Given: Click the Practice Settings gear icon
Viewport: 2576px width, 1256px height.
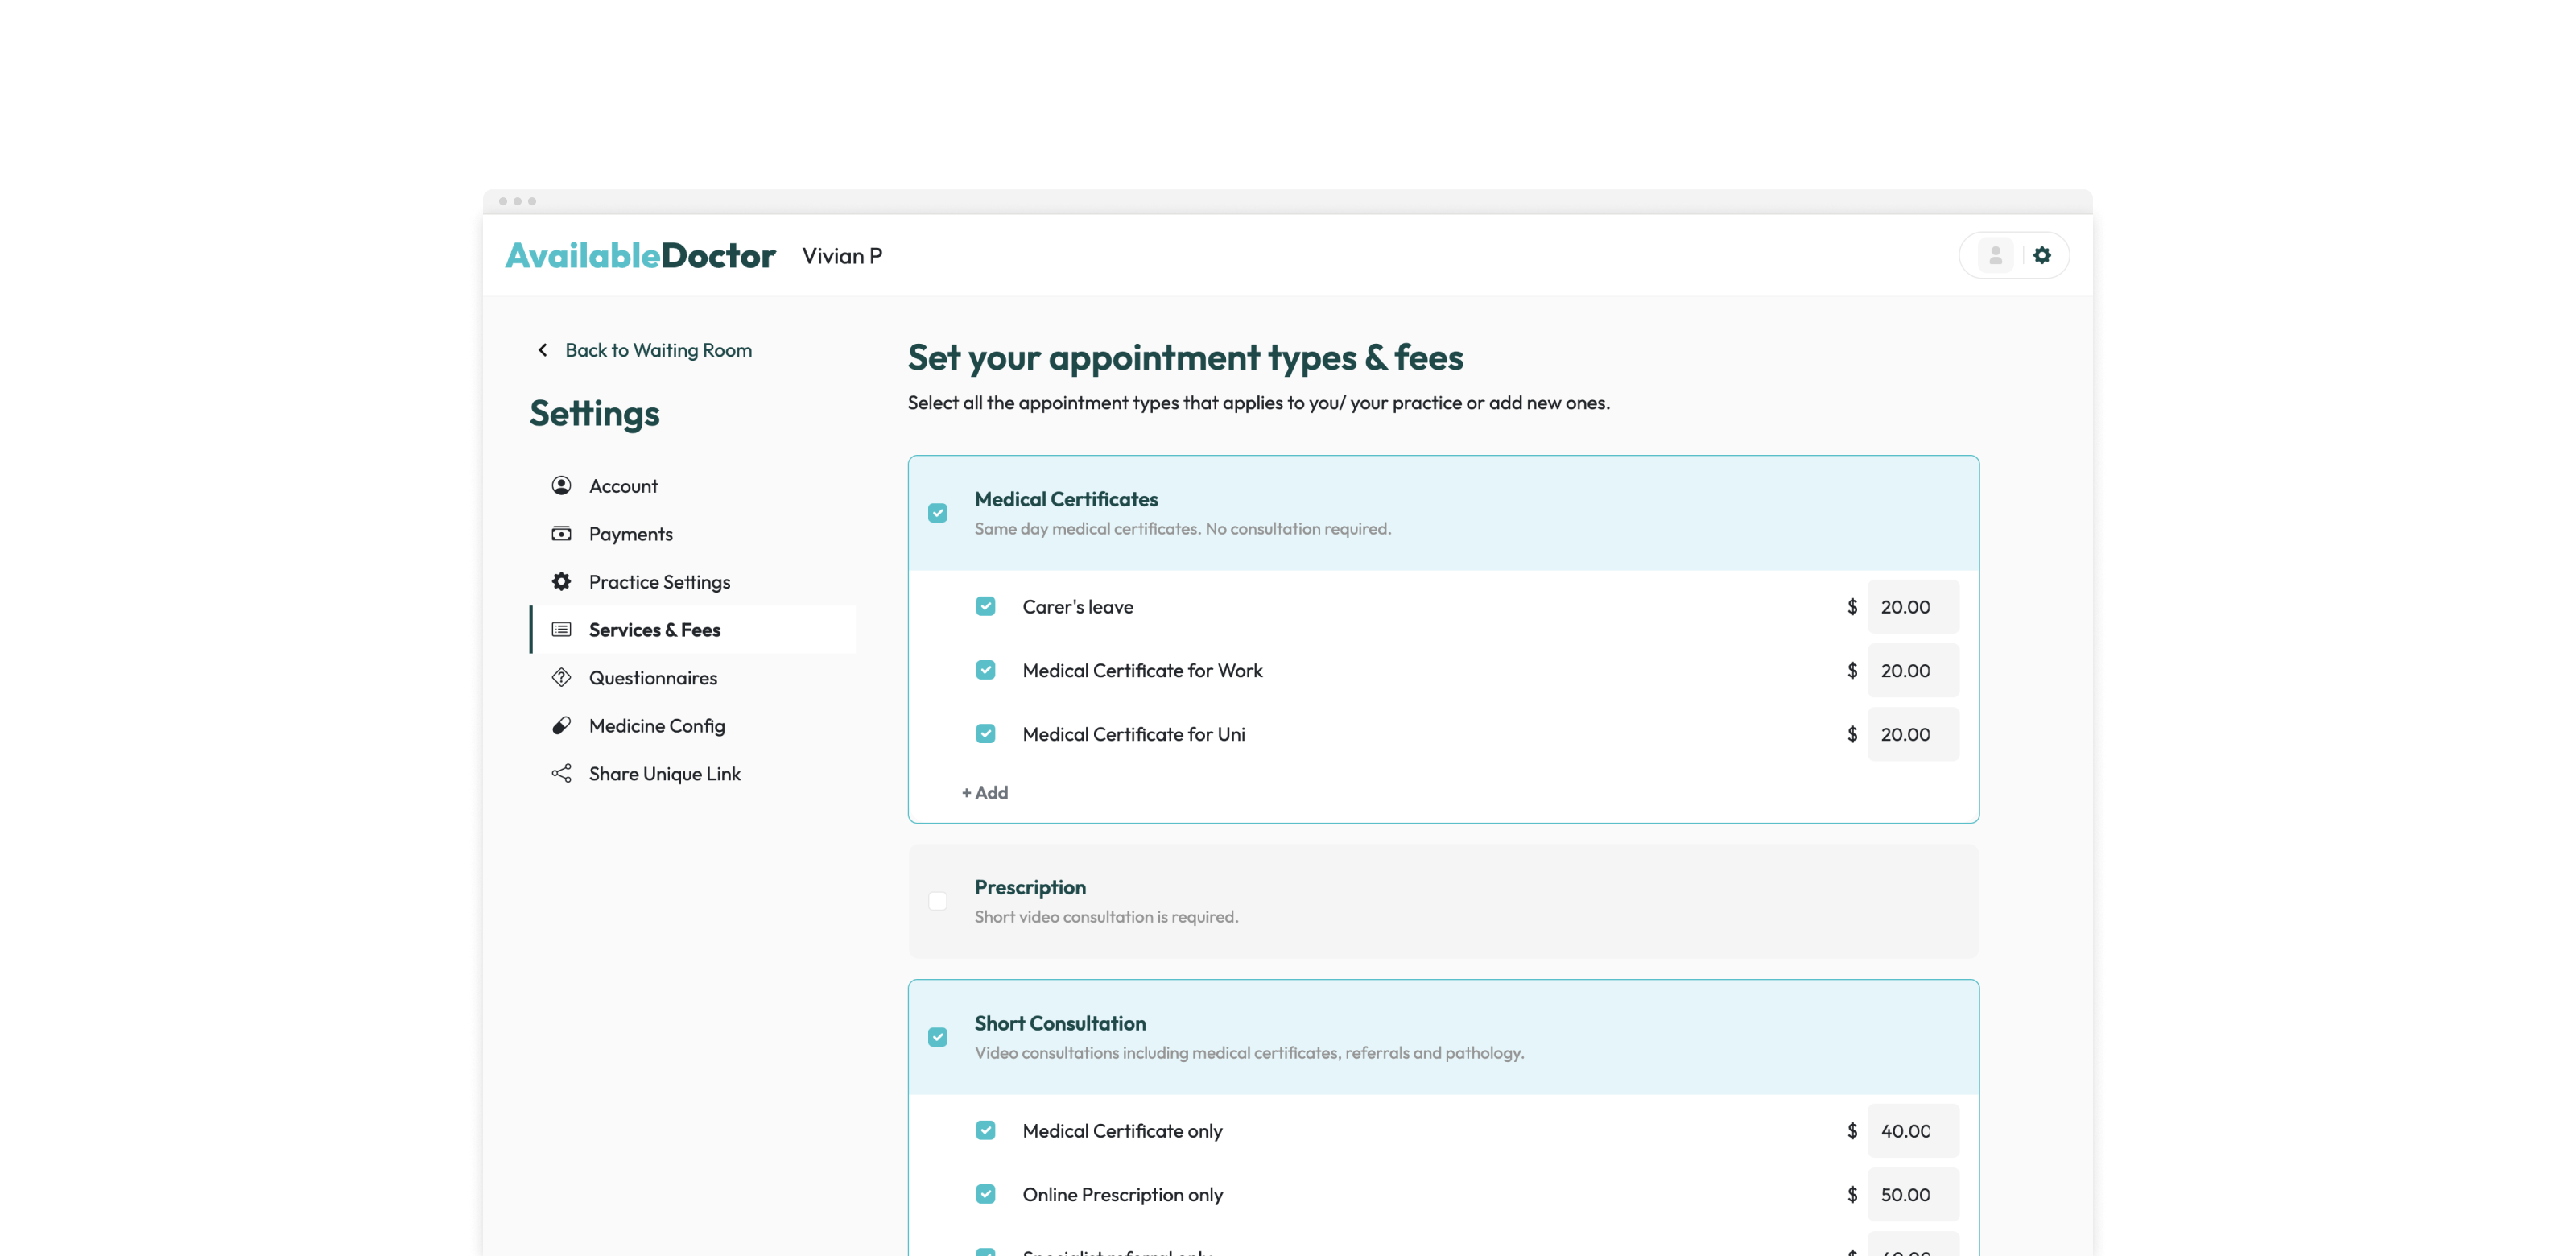Looking at the screenshot, I should click(x=561, y=582).
